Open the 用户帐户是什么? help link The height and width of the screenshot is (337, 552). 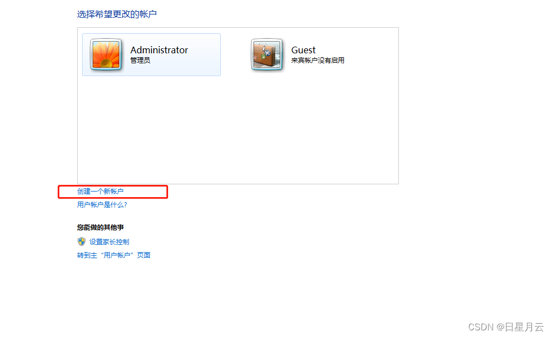(x=102, y=205)
